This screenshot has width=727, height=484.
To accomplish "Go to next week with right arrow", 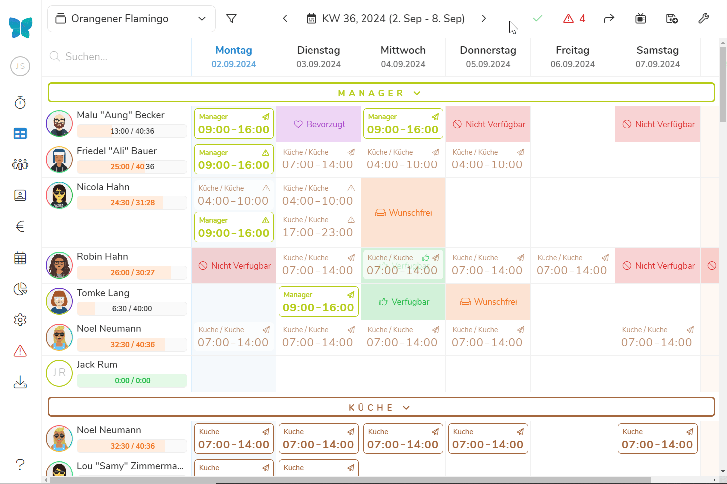I will point(484,19).
